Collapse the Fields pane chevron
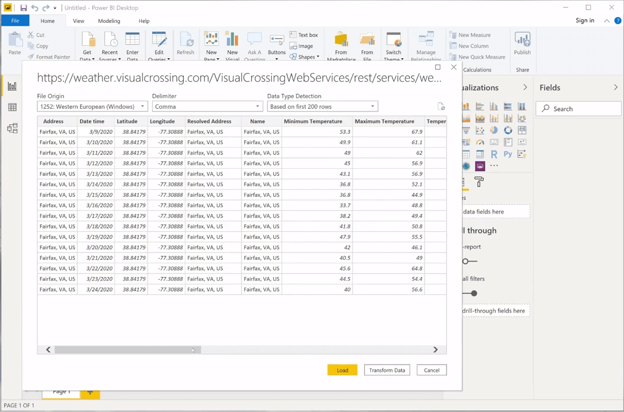 tap(615, 88)
